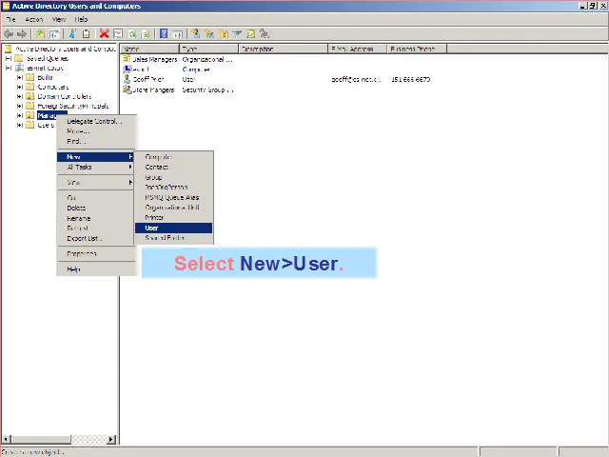The width and height of the screenshot is (609, 457).
Task: Expand the Users folder node
Action: click(20, 125)
